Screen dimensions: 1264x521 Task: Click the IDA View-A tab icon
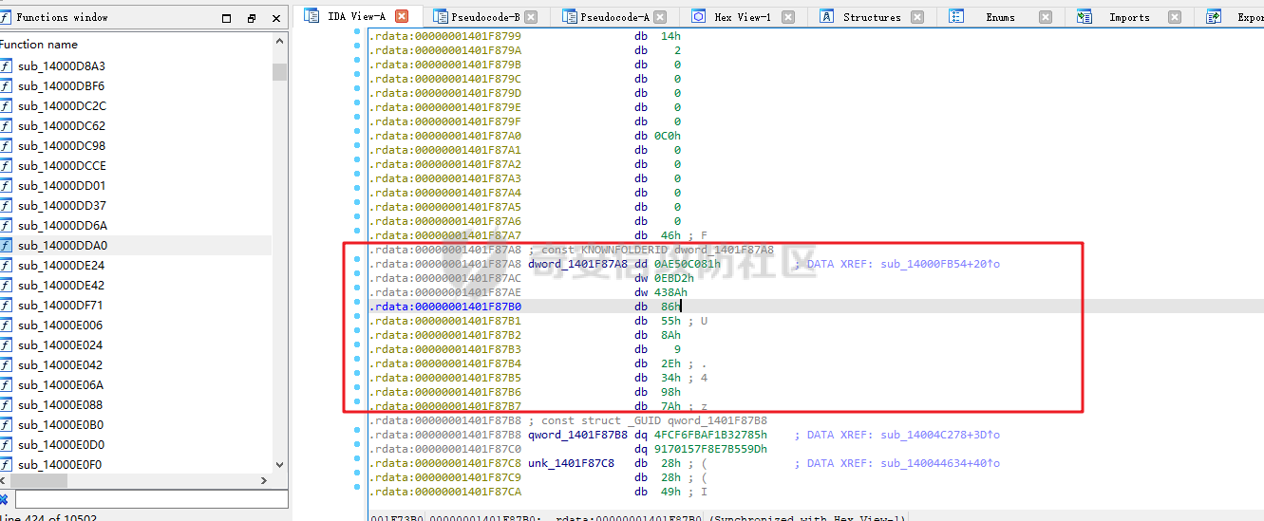point(311,16)
